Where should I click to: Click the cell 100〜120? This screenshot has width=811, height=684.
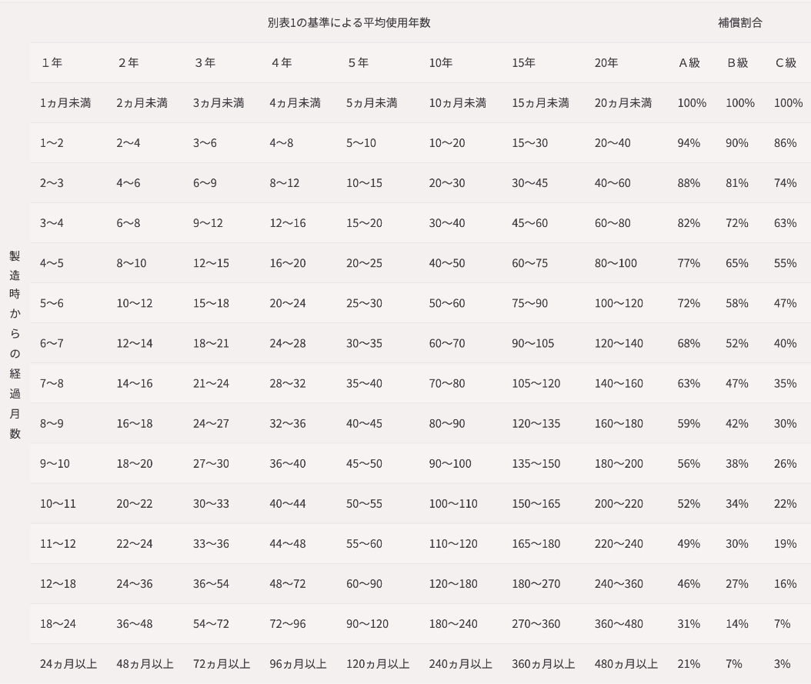(x=619, y=303)
